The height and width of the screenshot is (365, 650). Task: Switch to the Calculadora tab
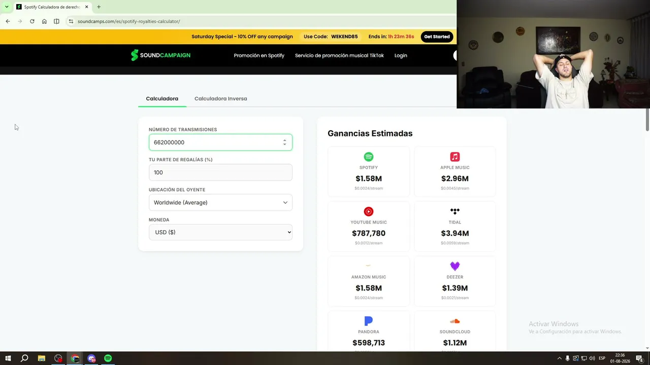pos(162,98)
